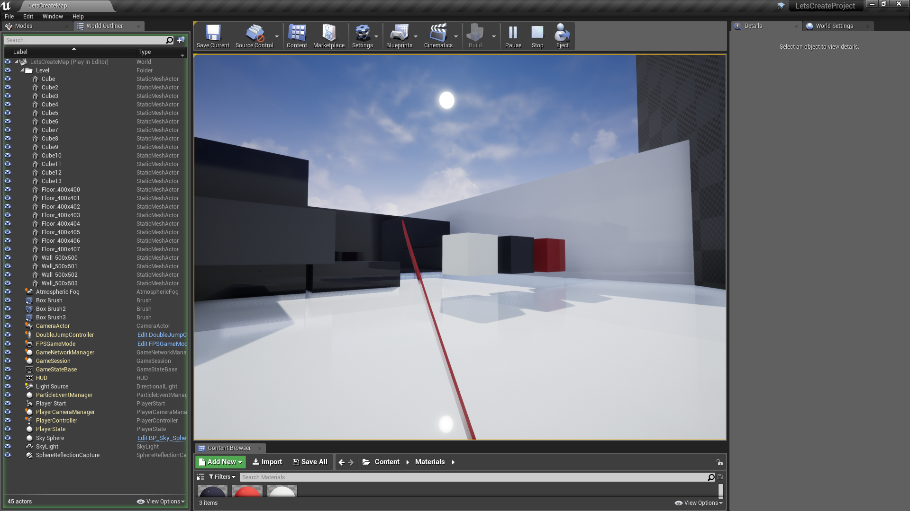The height and width of the screenshot is (511, 910).
Task: Collapse the Level folder in outliner
Action: (x=22, y=70)
